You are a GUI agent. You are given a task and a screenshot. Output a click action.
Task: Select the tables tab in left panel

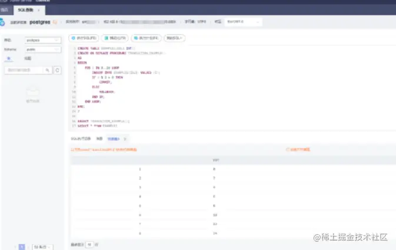[9, 59]
